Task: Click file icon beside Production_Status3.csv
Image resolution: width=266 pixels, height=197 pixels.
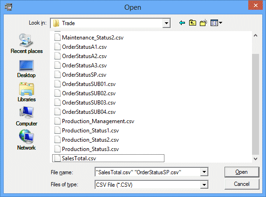Action: (57, 149)
